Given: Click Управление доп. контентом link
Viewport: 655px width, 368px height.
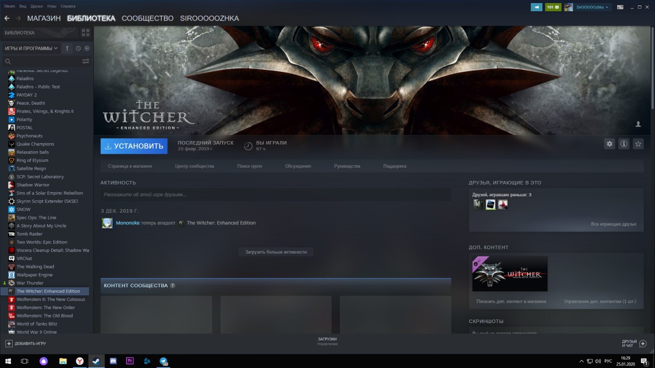Looking at the screenshot, I should click(600, 302).
